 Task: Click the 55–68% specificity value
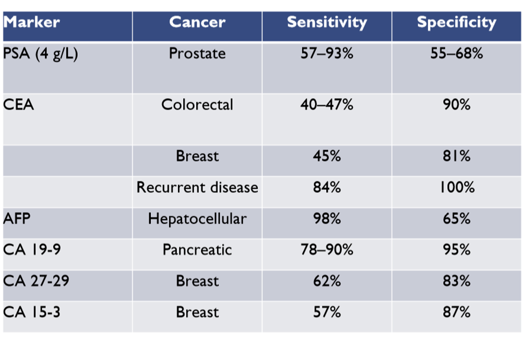click(x=457, y=54)
